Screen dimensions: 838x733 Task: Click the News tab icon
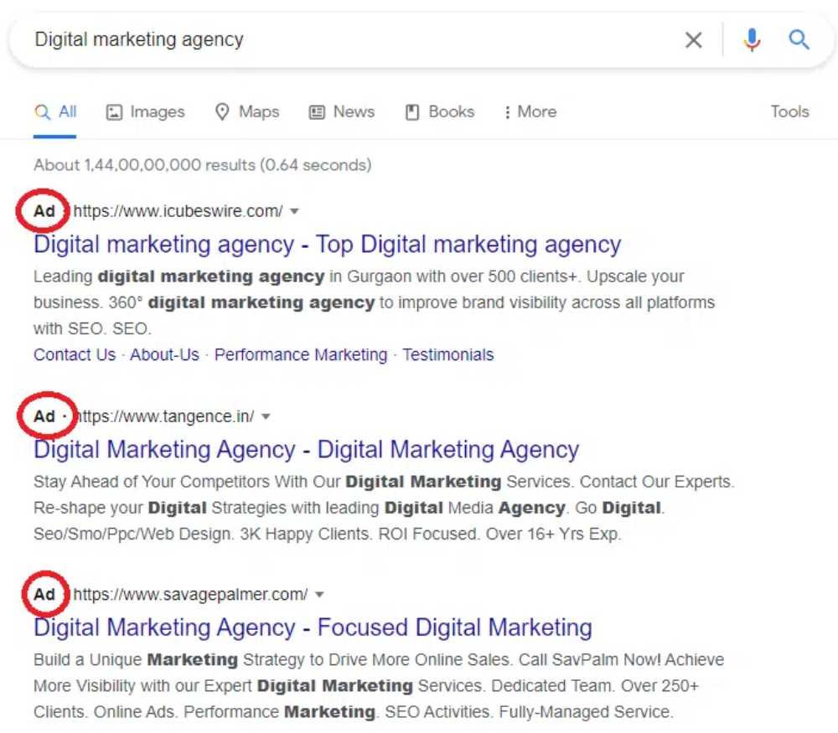pyautogui.click(x=317, y=112)
